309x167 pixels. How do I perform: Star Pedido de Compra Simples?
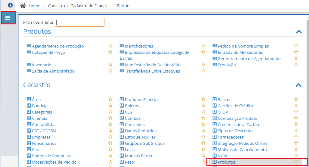point(296,46)
